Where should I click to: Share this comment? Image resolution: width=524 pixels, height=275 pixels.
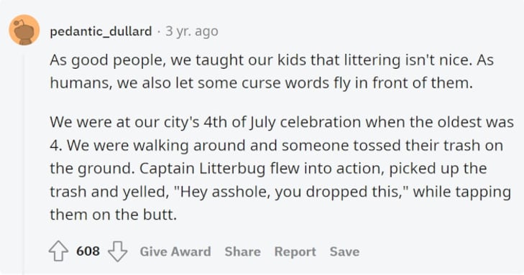point(243,251)
